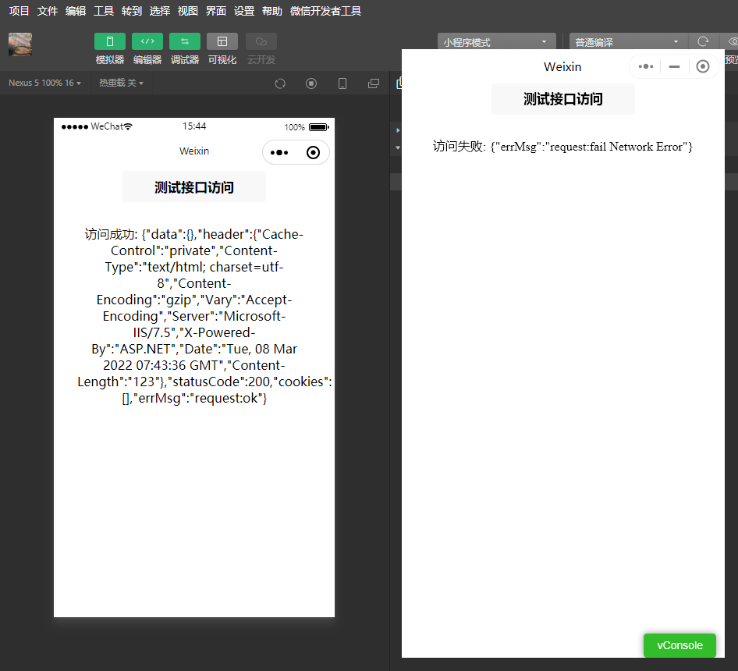Open the vConsole button
The height and width of the screenshot is (671, 738).
pyautogui.click(x=679, y=645)
